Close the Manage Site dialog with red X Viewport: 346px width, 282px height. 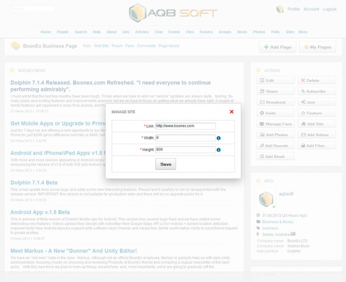coord(232,112)
